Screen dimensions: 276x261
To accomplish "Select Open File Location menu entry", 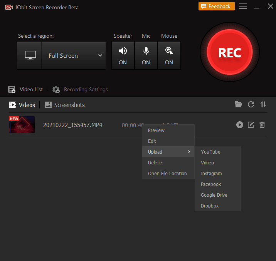I will pos(168,174).
